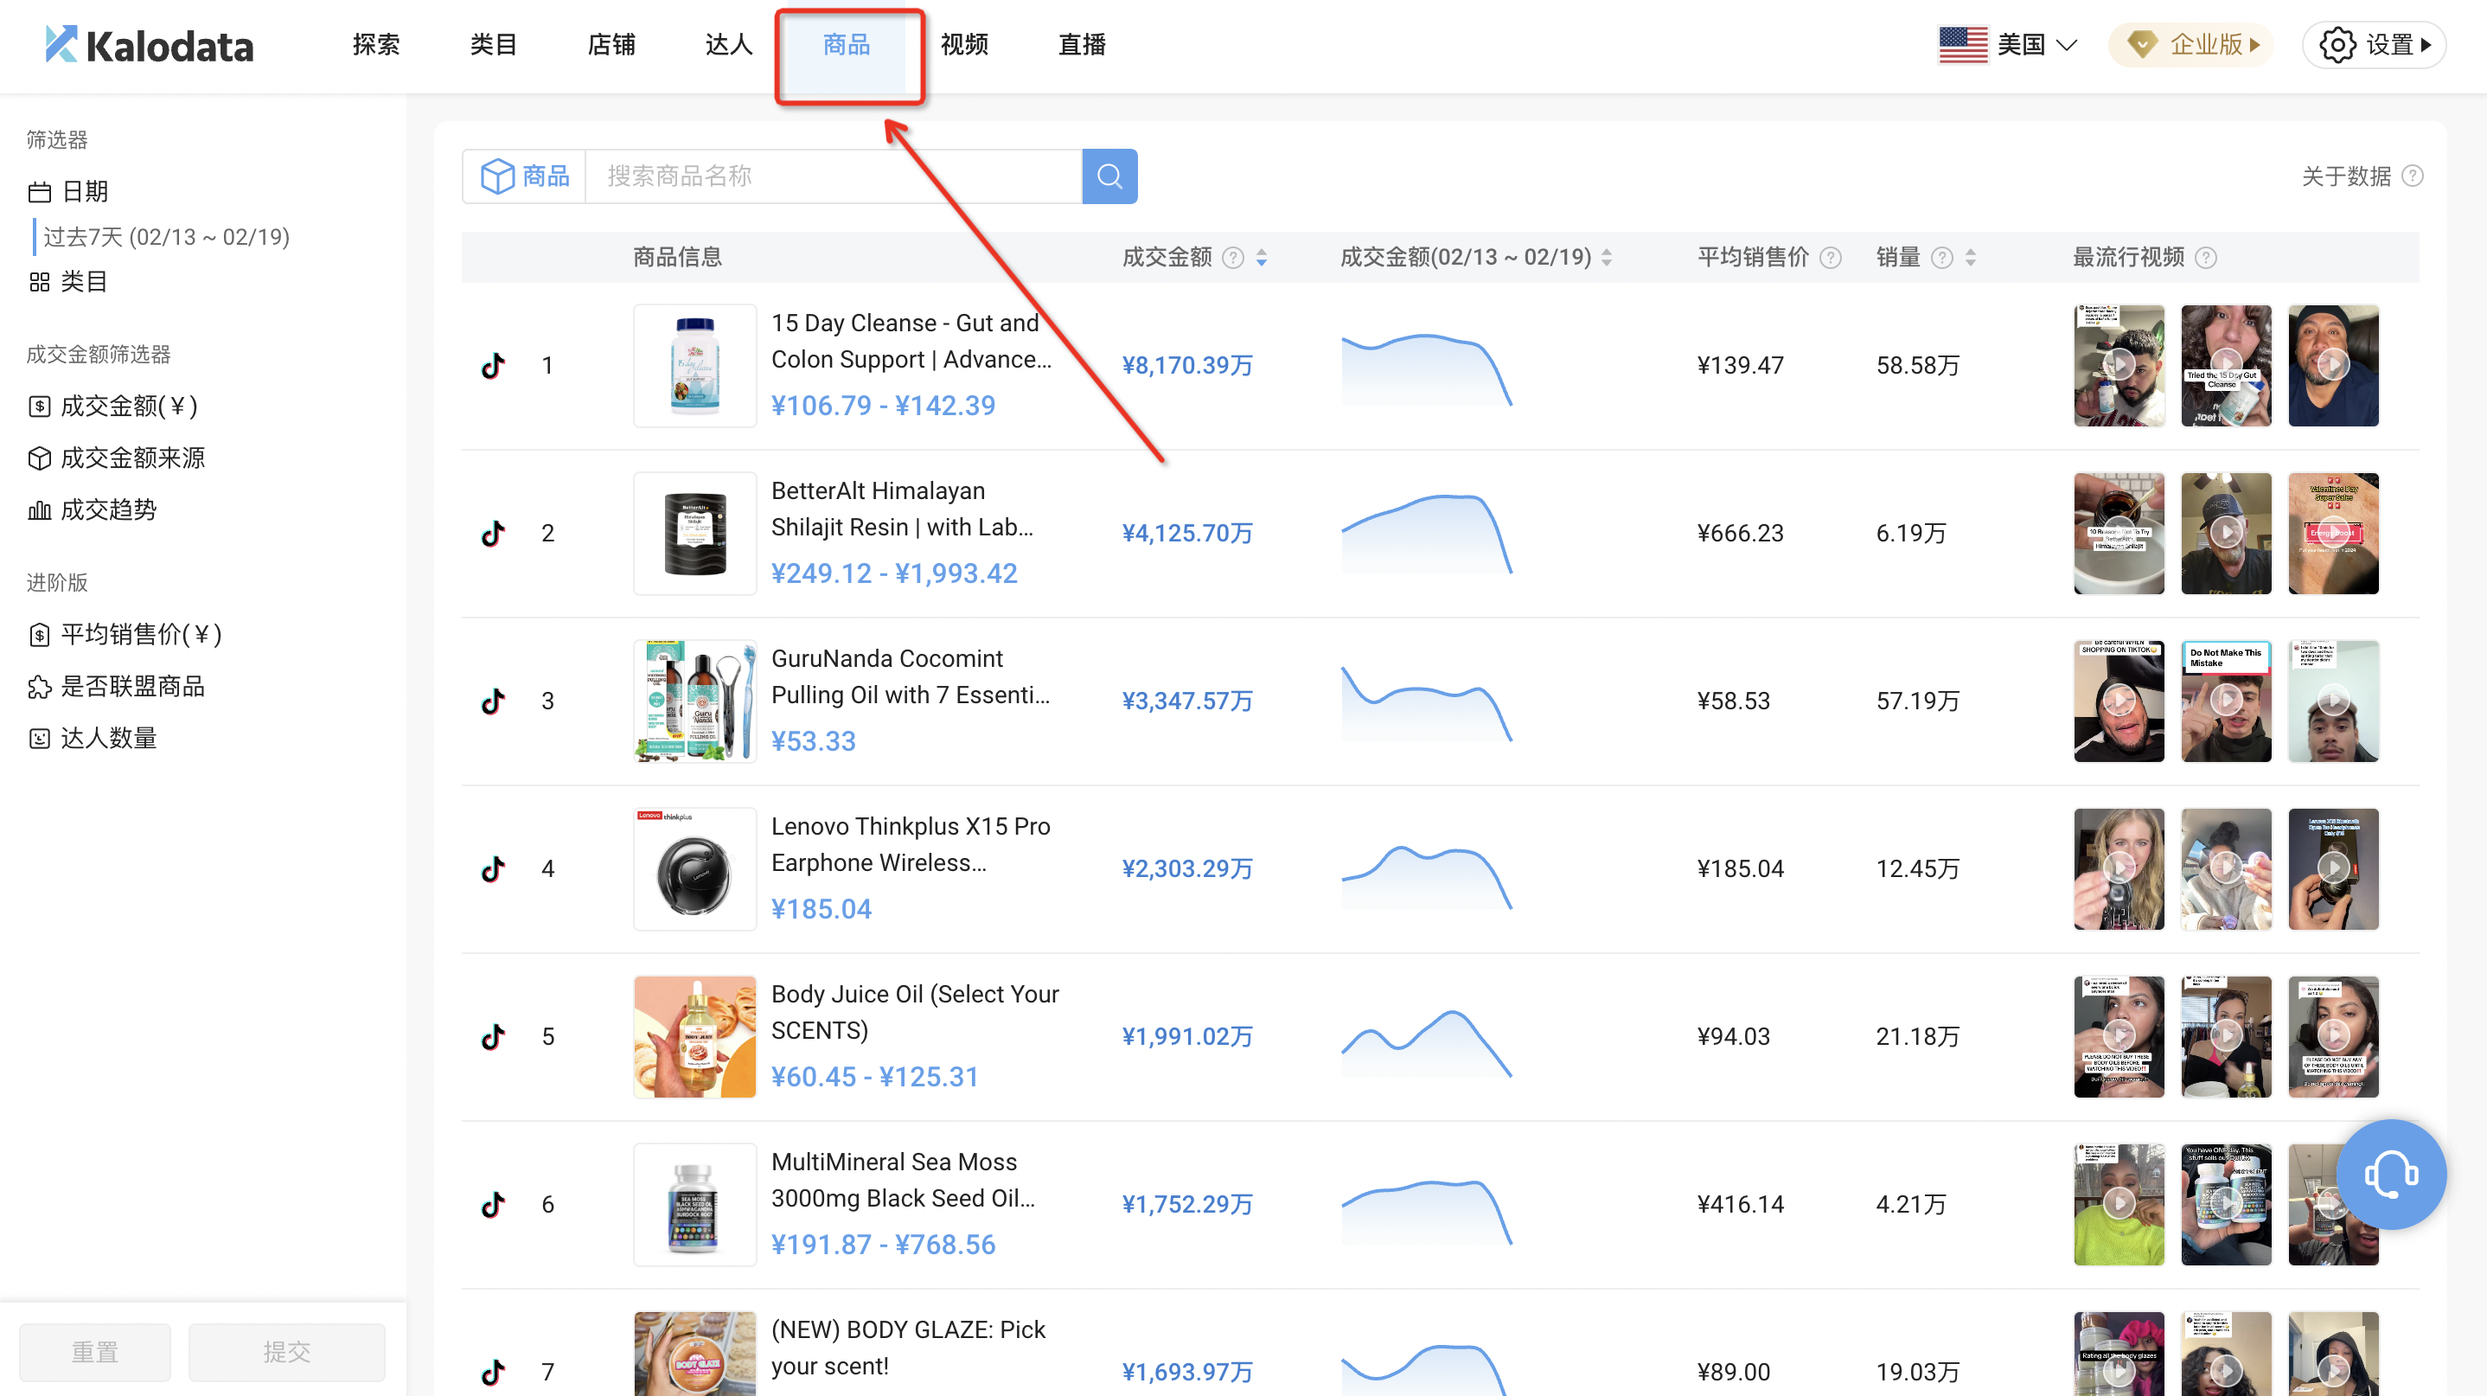Open the 达人 nav tab
The height and width of the screenshot is (1396, 2487).
pos(728,44)
